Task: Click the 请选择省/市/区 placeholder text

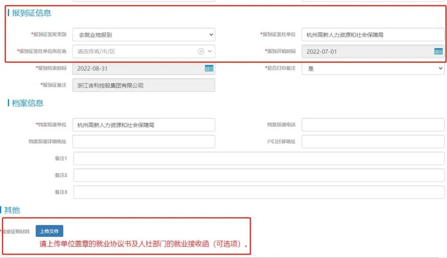Action: pyautogui.click(x=96, y=52)
